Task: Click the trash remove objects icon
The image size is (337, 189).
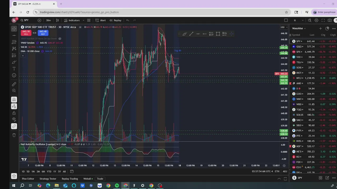Action: pyautogui.click(x=14, y=135)
